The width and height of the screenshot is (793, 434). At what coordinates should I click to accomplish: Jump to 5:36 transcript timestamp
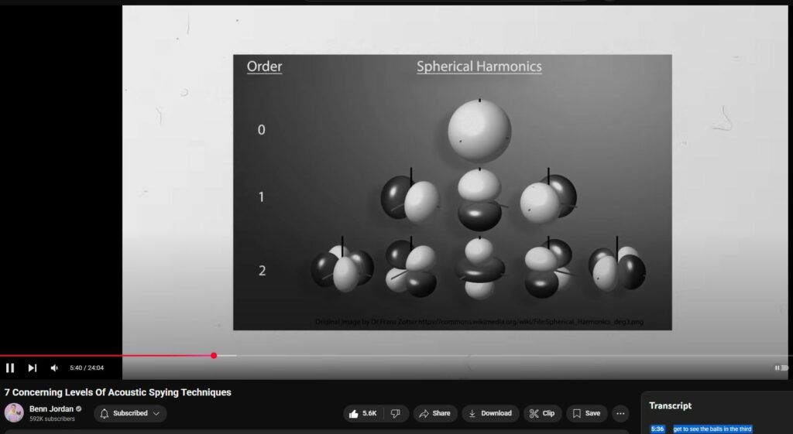[x=657, y=429]
